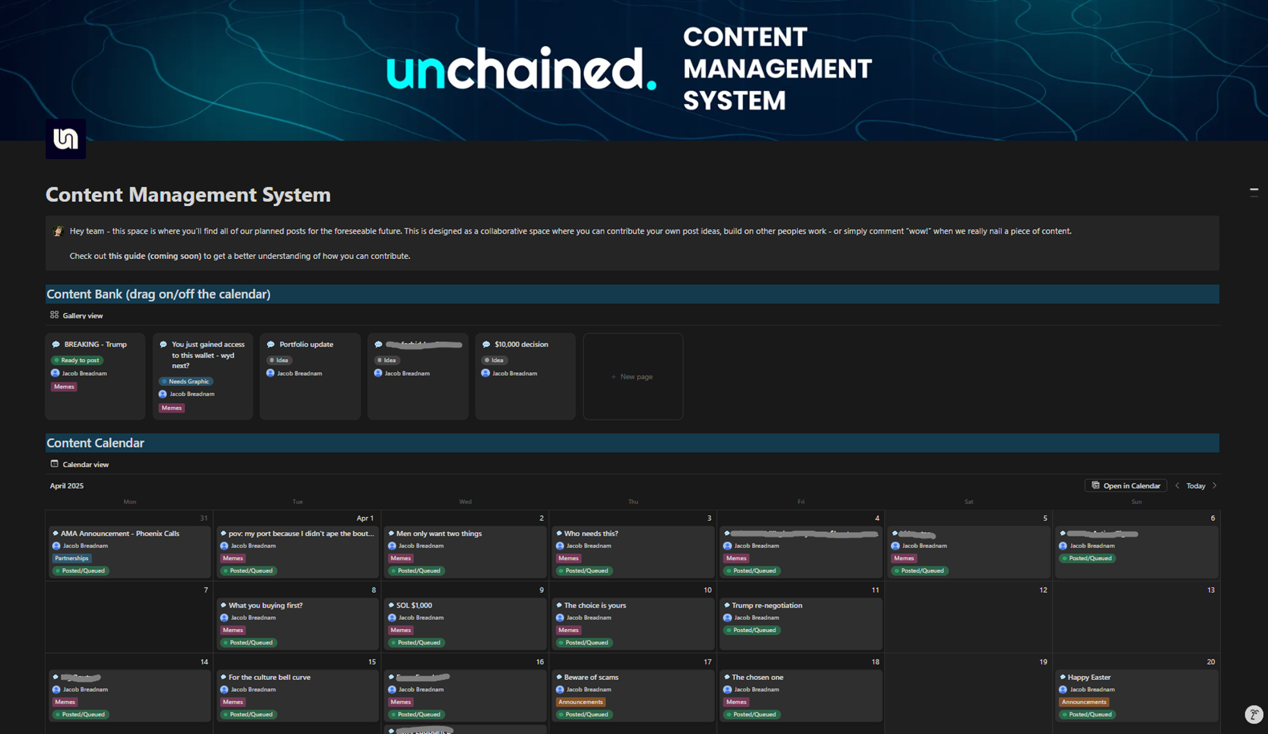Click the Needs Graphic status tag
Screen dimensions: 1268x734
click(x=186, y=381)
